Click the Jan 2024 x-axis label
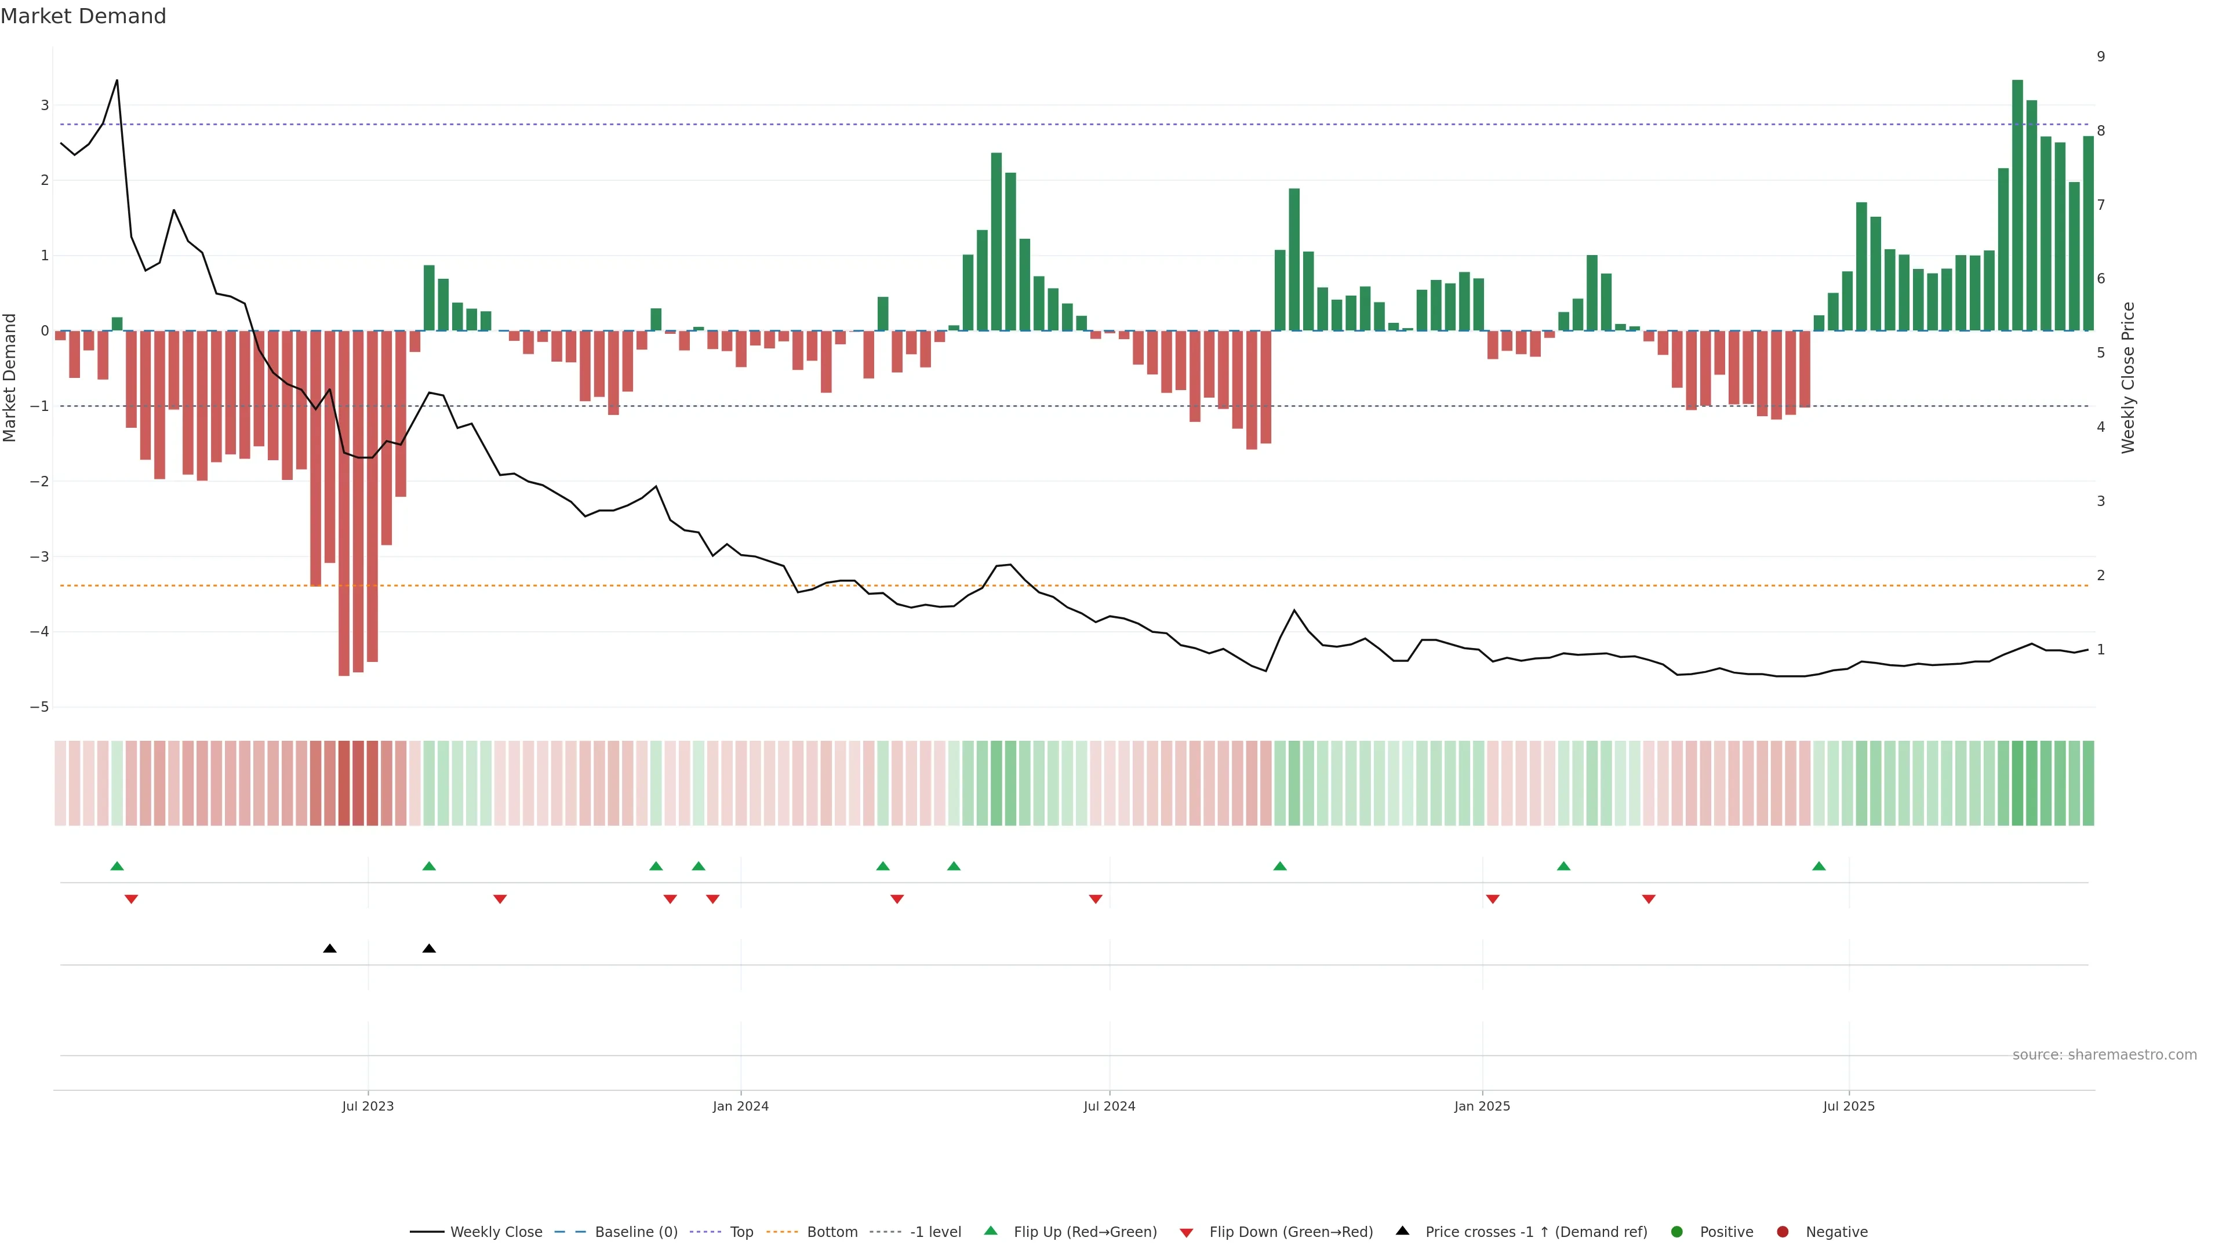 click(x=741, y=1106)
